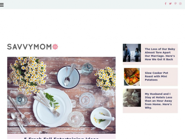Open '5 Fresh Fall Entertaining Ideas' headline
Image resolution: width=185 pixels, height=139 pixels.
pyautogui.click(x=61, y=138)
